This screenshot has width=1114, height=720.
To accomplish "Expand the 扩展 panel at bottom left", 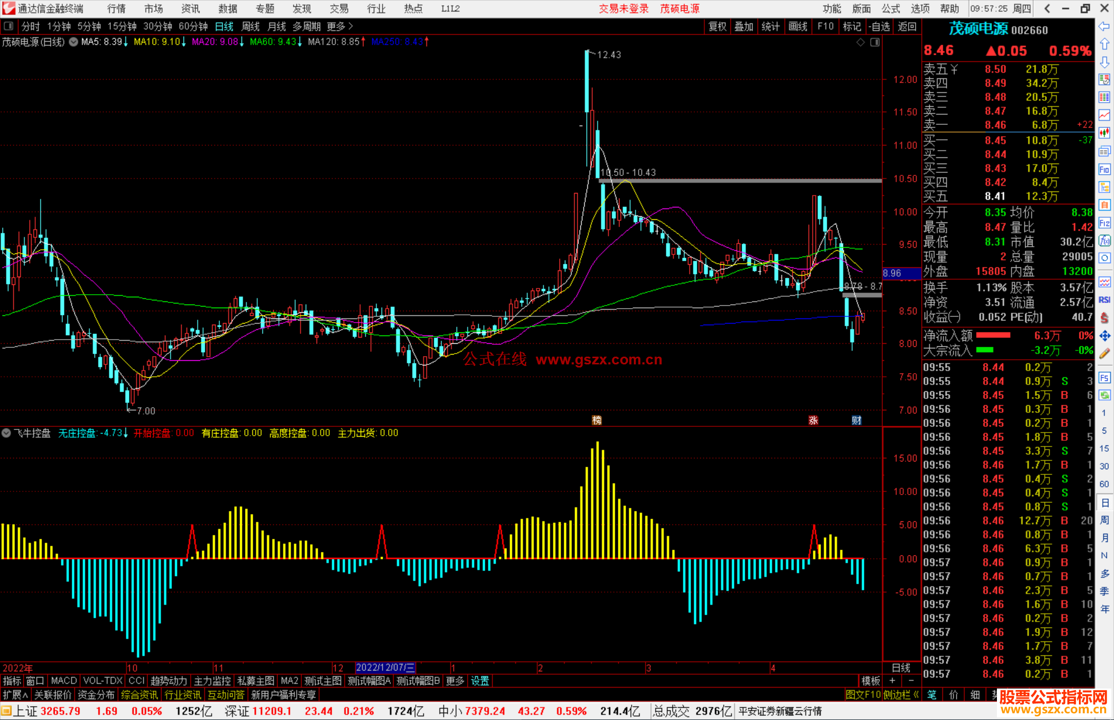I will tap(15, 695).
